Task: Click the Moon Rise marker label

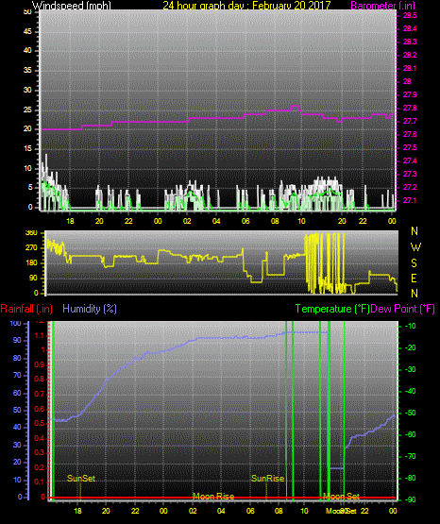Action: tap(213, 497)
